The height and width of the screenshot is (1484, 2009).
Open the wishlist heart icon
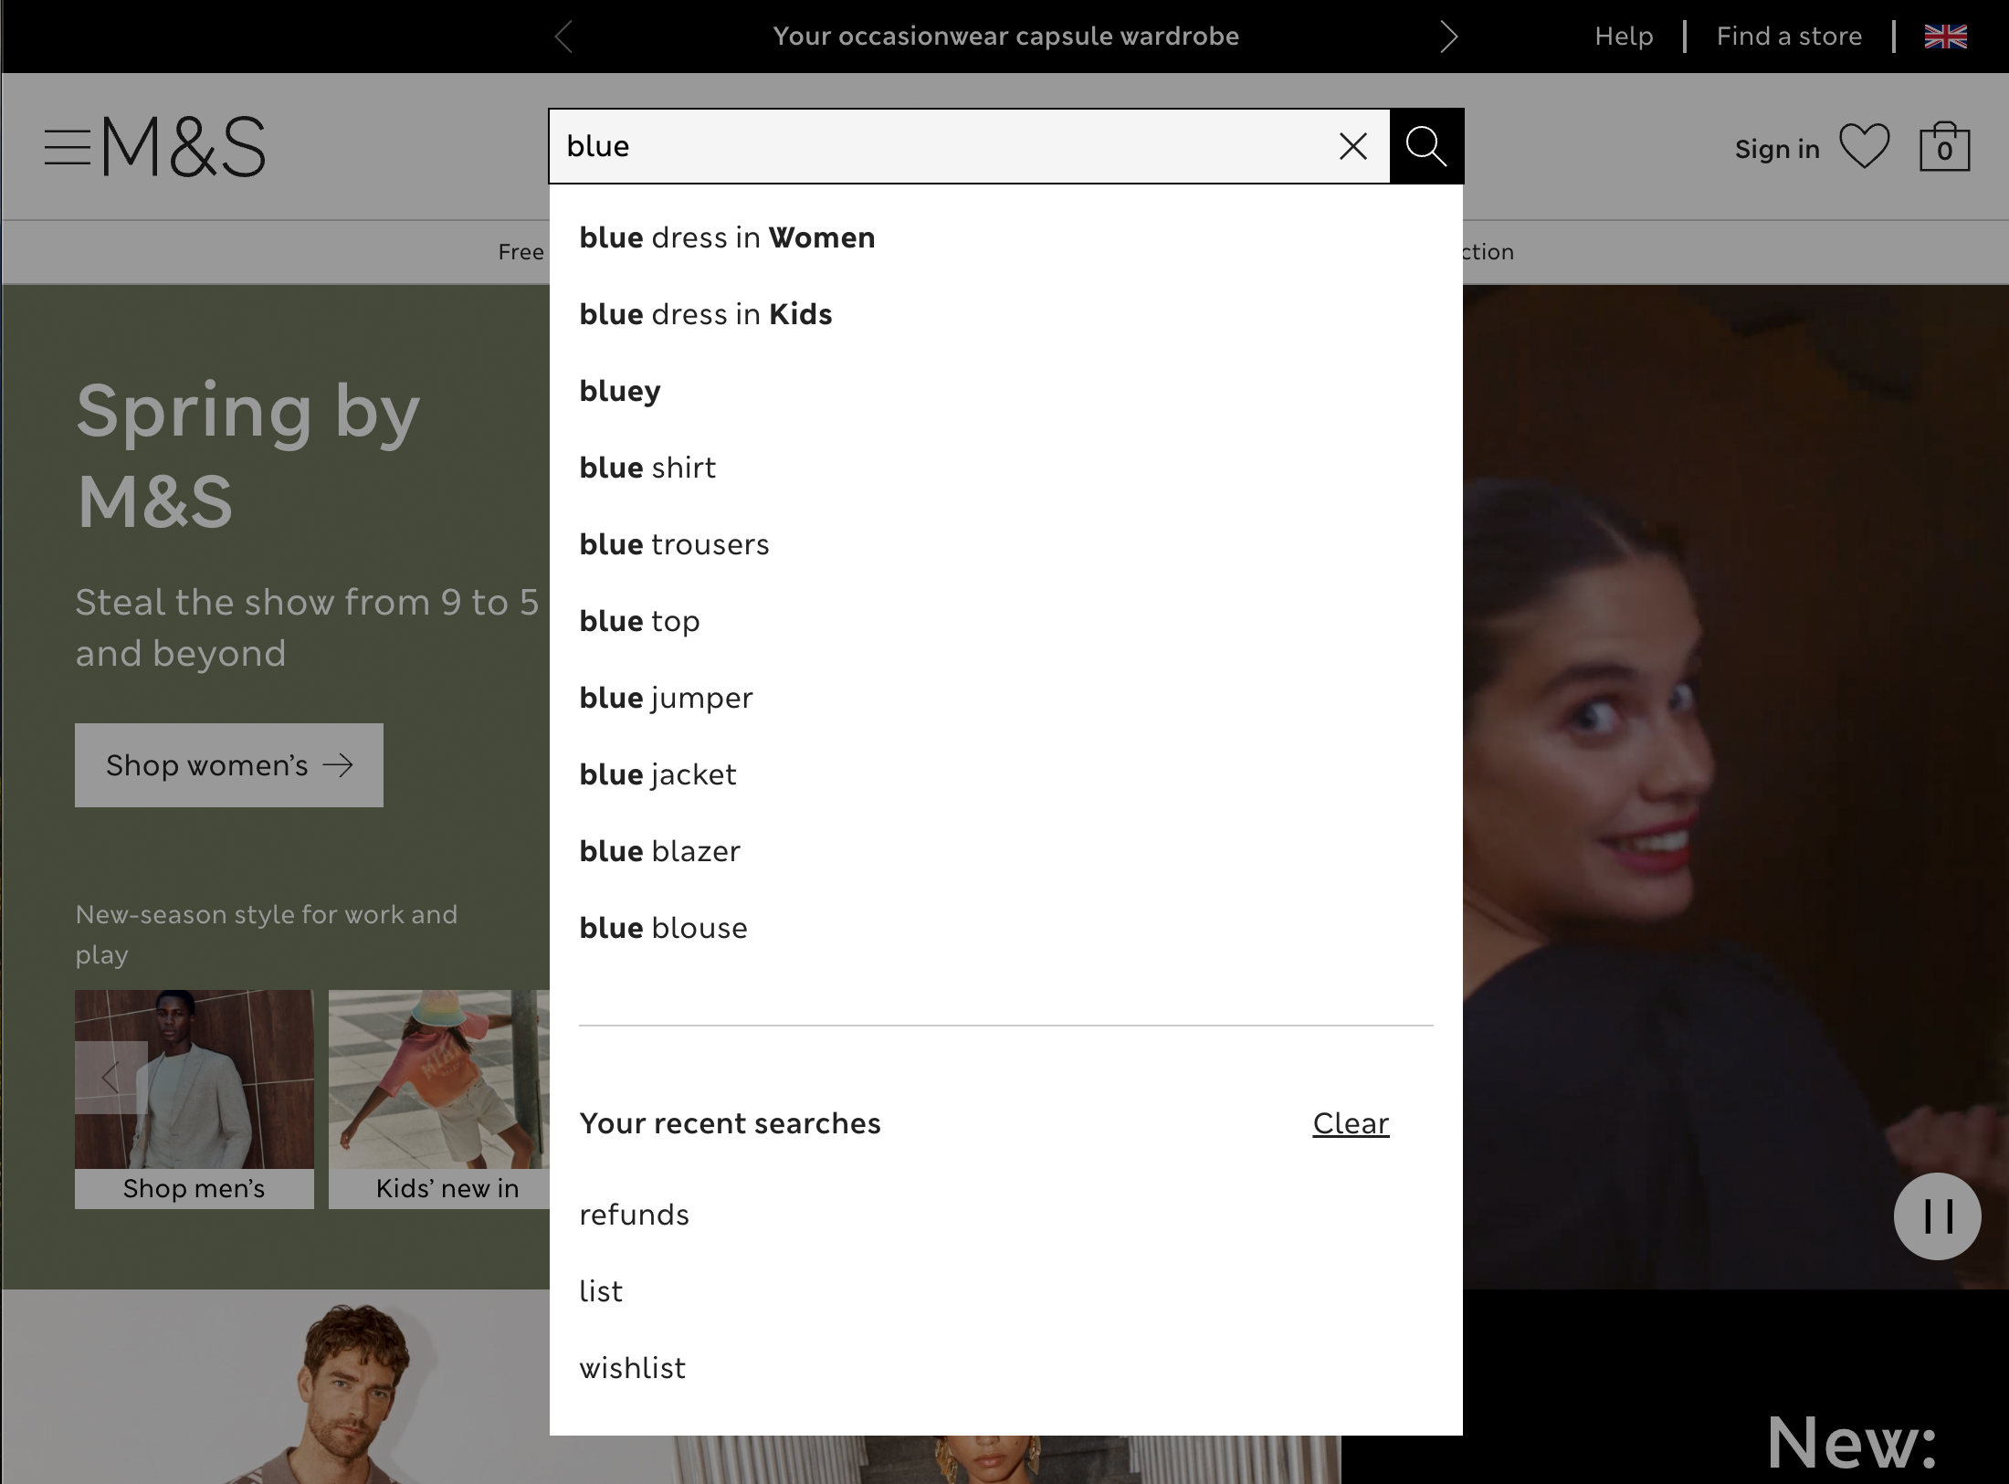pos(1863,147)
